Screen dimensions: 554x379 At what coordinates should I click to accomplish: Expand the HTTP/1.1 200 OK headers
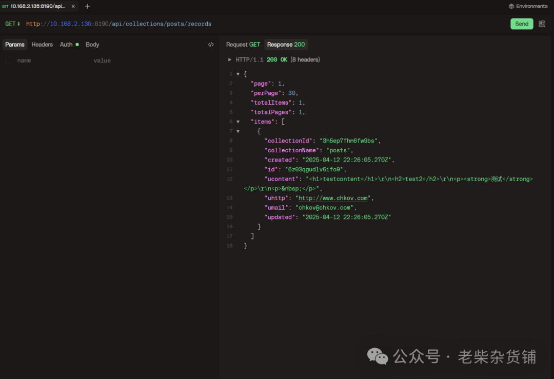(x=230, y=59)
